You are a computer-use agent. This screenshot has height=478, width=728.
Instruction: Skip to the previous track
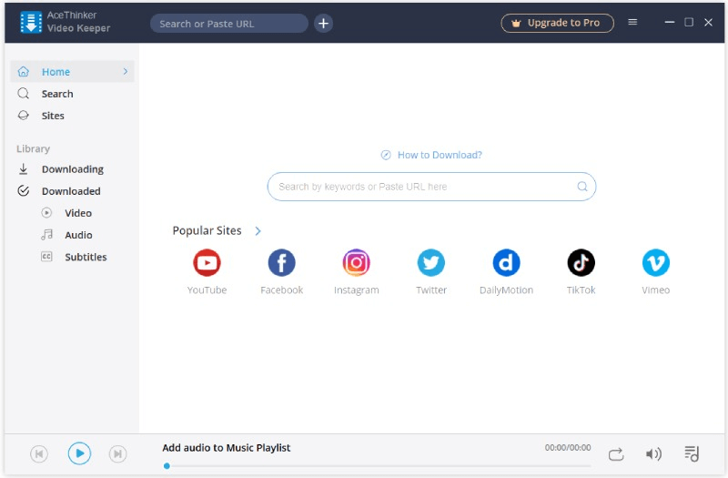(x=39, y=453)
